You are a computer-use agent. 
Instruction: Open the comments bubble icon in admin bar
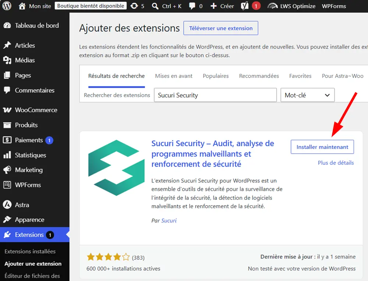pos(192,6)
